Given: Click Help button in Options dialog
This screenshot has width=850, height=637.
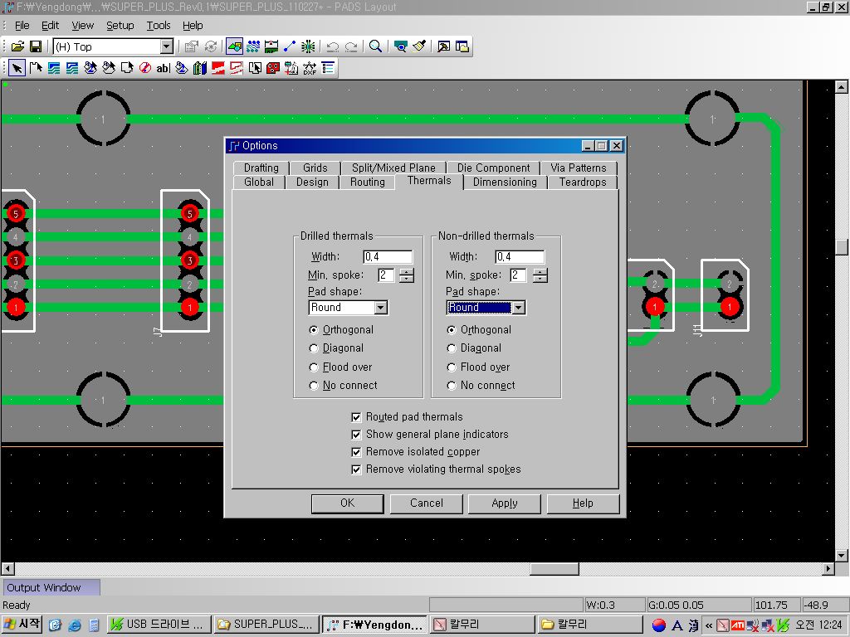Looking at the screenshot, I should (584, 503).
